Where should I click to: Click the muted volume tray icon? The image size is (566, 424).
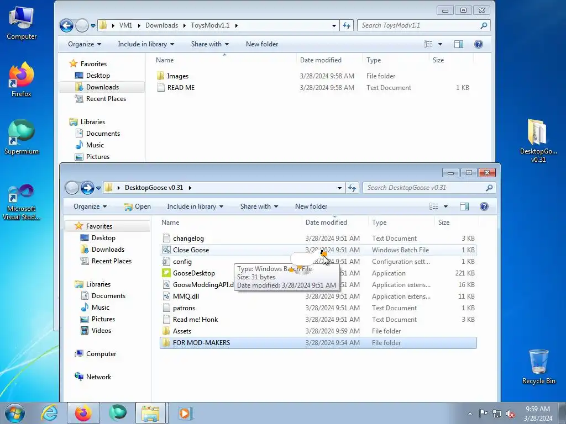coord(510,414)
